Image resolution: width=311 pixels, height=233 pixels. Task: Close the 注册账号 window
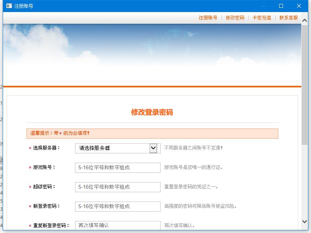(x=299, y=6)
